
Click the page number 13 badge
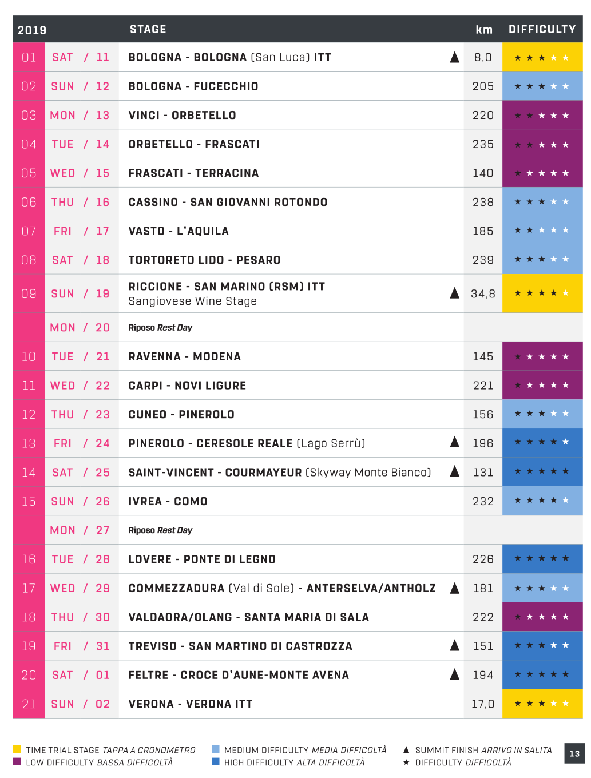tap(574, 754)
